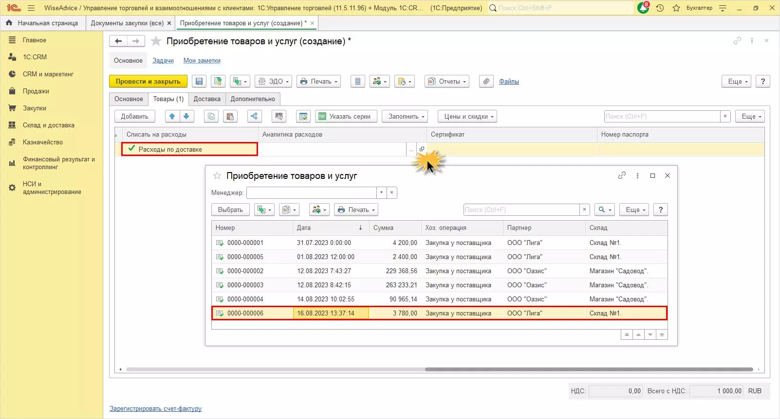This screenshot has width=780, height=419.
Task: Move row up with blue arrow
Action: [172, 117]
